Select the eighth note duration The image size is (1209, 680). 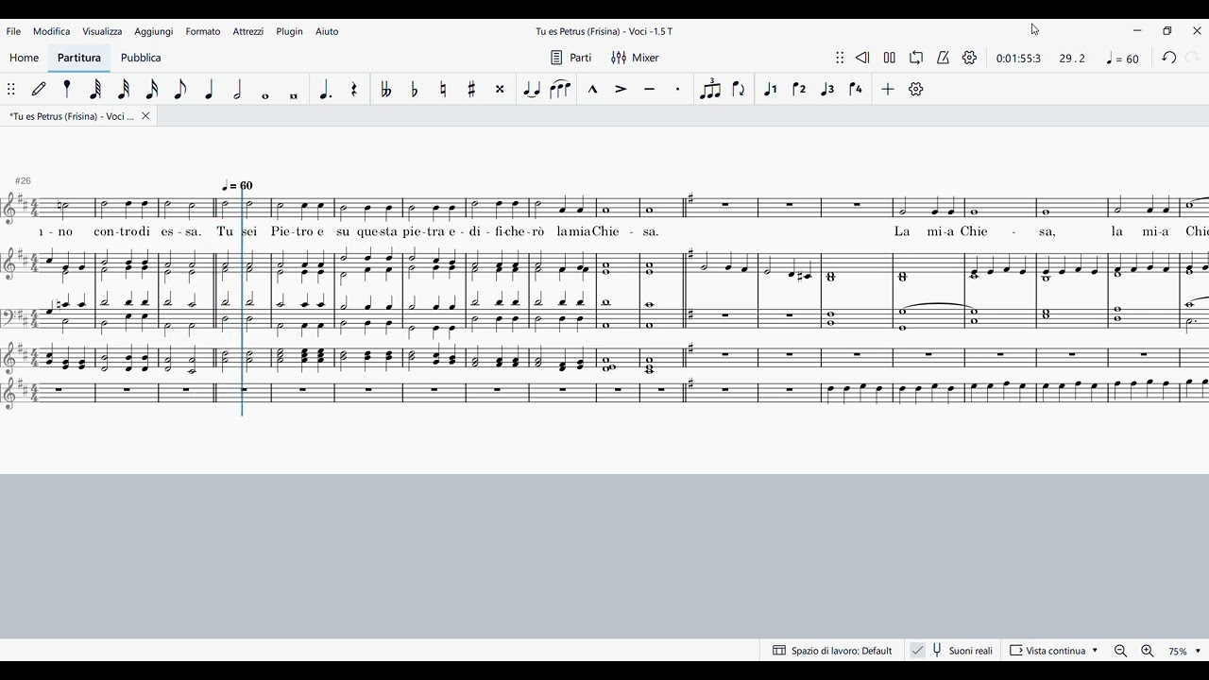point(180,89)
